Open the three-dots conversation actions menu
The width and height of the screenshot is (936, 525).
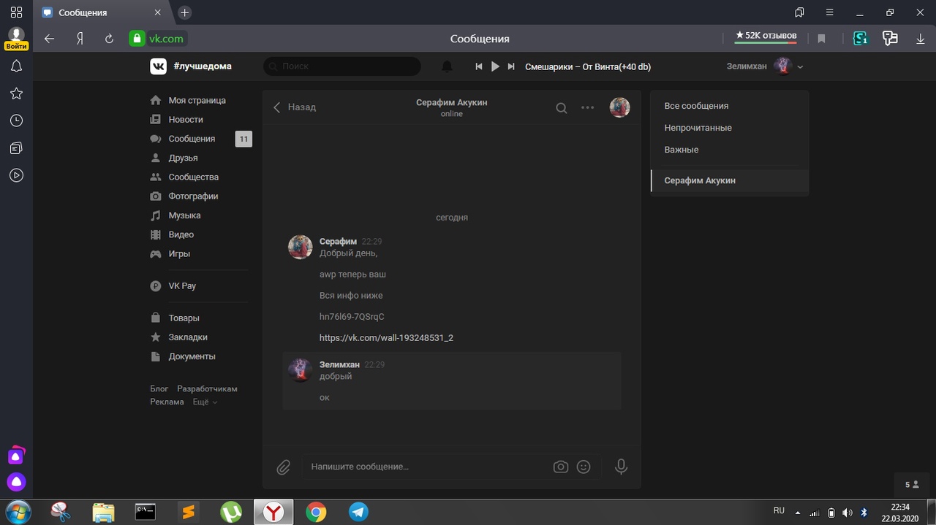(587, 107)
